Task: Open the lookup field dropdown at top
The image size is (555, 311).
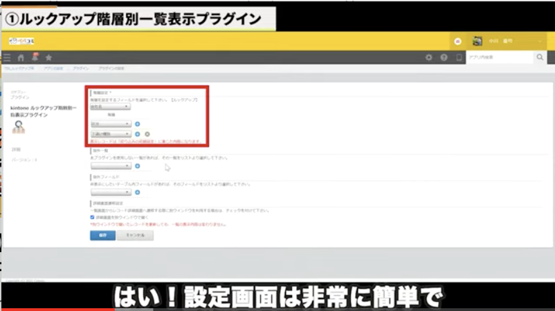Action: [110, 107]
